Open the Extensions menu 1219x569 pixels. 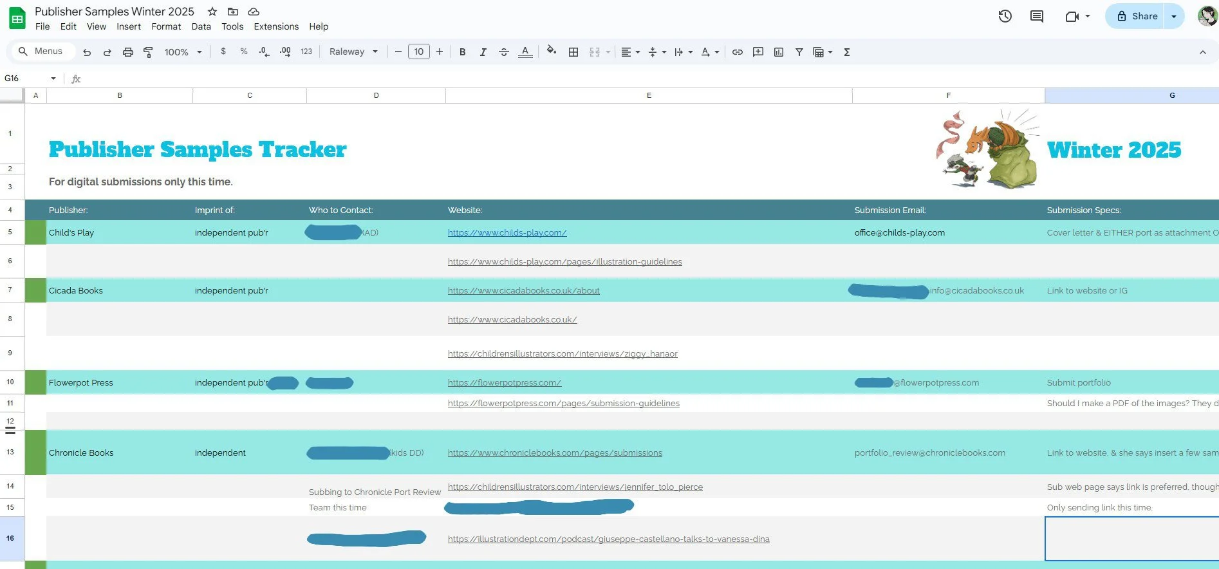276,26
